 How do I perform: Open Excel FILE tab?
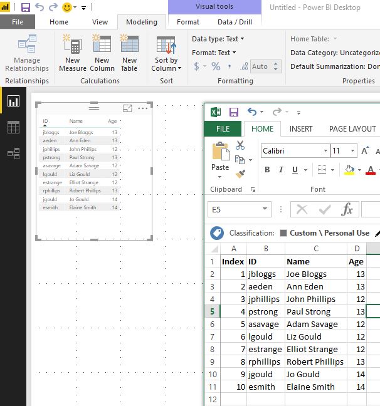click(223, 129)
